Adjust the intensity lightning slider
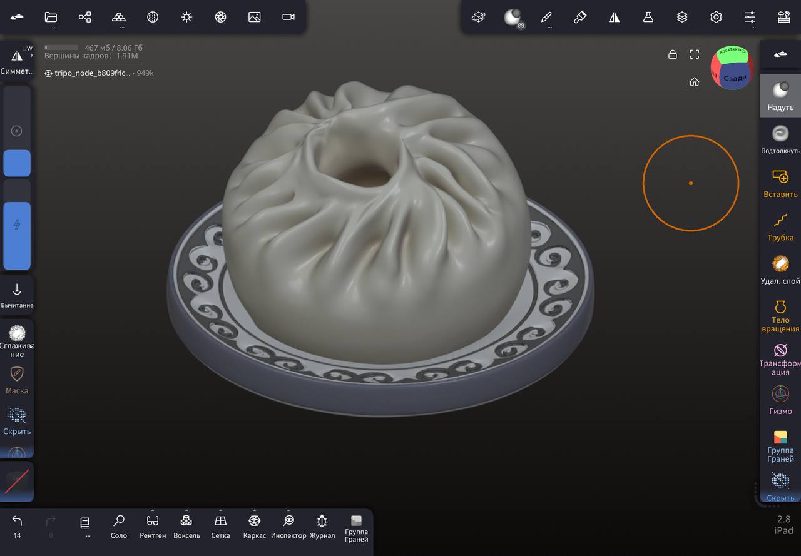 tap(17, 225)
